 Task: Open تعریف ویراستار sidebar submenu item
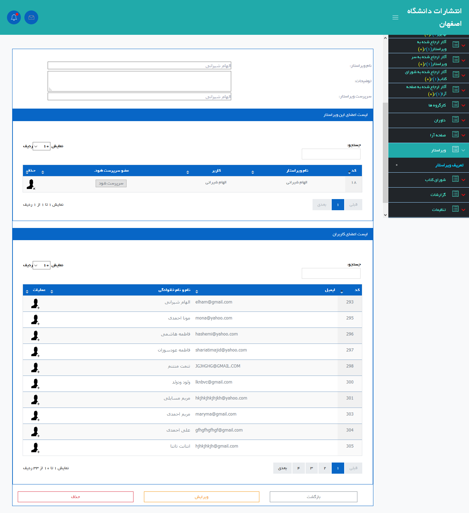(x=449, y=165)
